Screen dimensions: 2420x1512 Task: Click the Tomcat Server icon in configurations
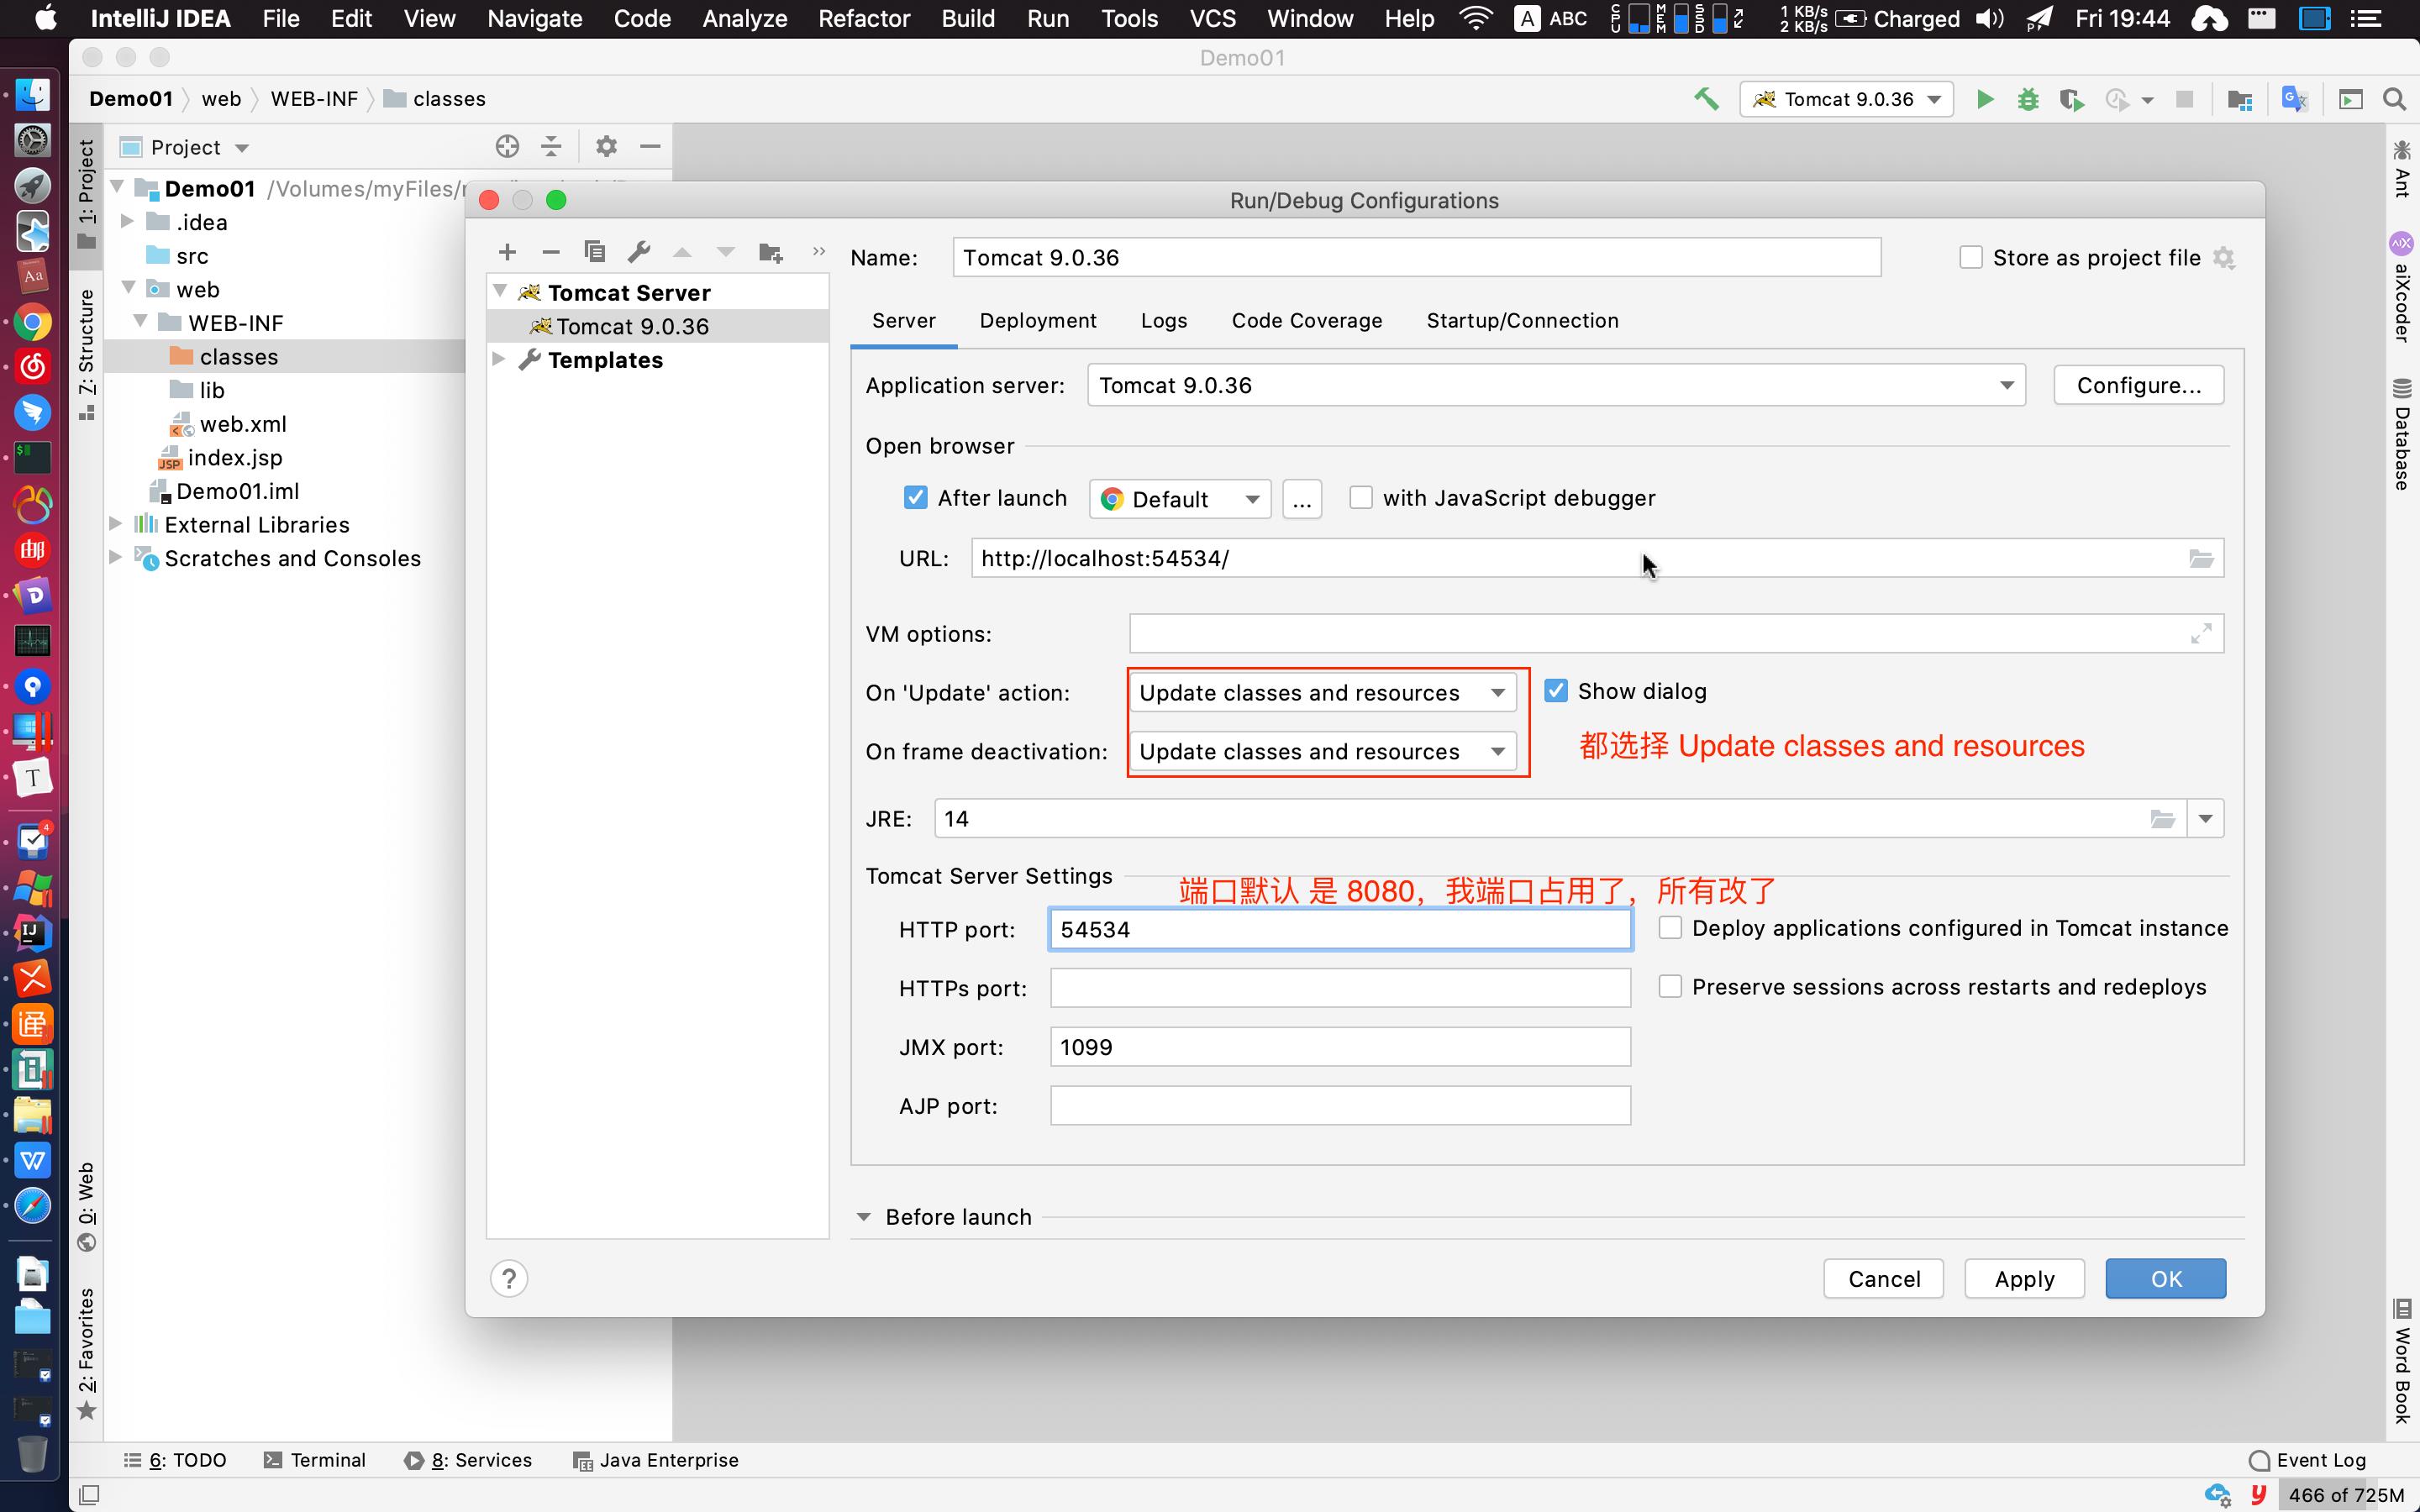(531, 291)
